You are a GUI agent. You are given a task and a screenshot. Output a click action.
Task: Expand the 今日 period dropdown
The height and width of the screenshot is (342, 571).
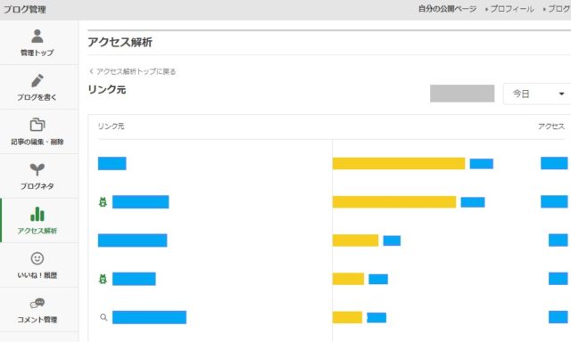click(x=537, y=94)
